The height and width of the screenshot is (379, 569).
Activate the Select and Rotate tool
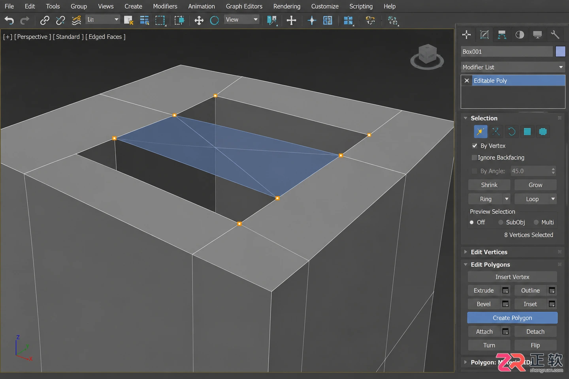coord(214,20)
